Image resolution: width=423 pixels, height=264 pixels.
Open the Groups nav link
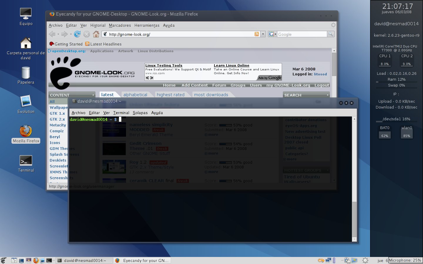[x=238, y=85]
